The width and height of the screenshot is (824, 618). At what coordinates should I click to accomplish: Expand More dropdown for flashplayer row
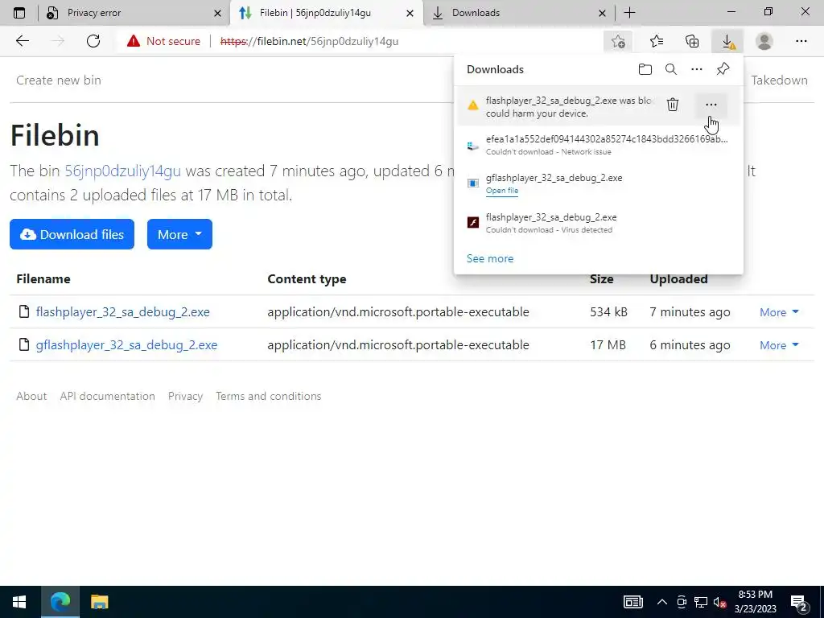click(x=779, y=312)
